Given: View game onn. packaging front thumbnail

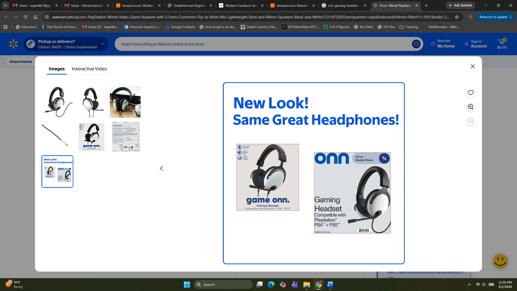Looking at the screenshot, I should 91,137.
